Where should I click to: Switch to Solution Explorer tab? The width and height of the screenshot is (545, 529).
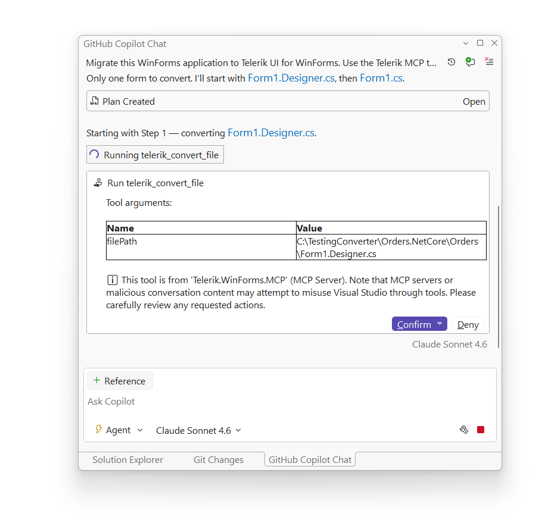point(127,459)
